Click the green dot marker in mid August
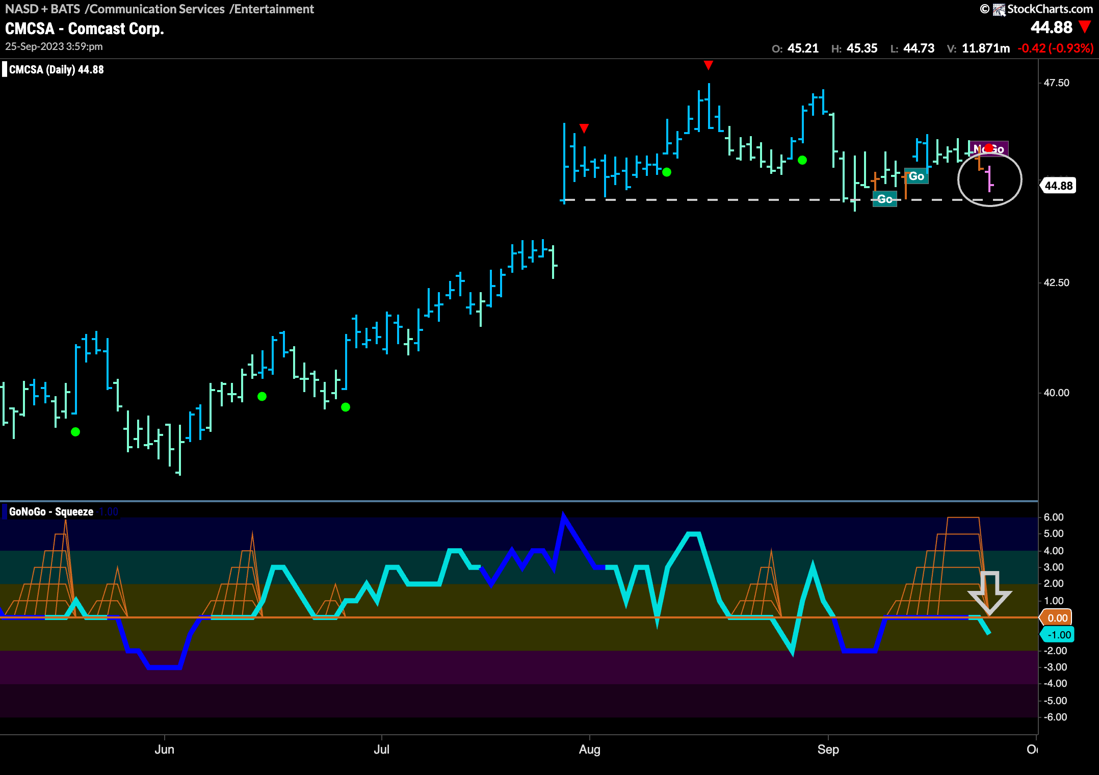1099x775 pixels. coord(667,172)
